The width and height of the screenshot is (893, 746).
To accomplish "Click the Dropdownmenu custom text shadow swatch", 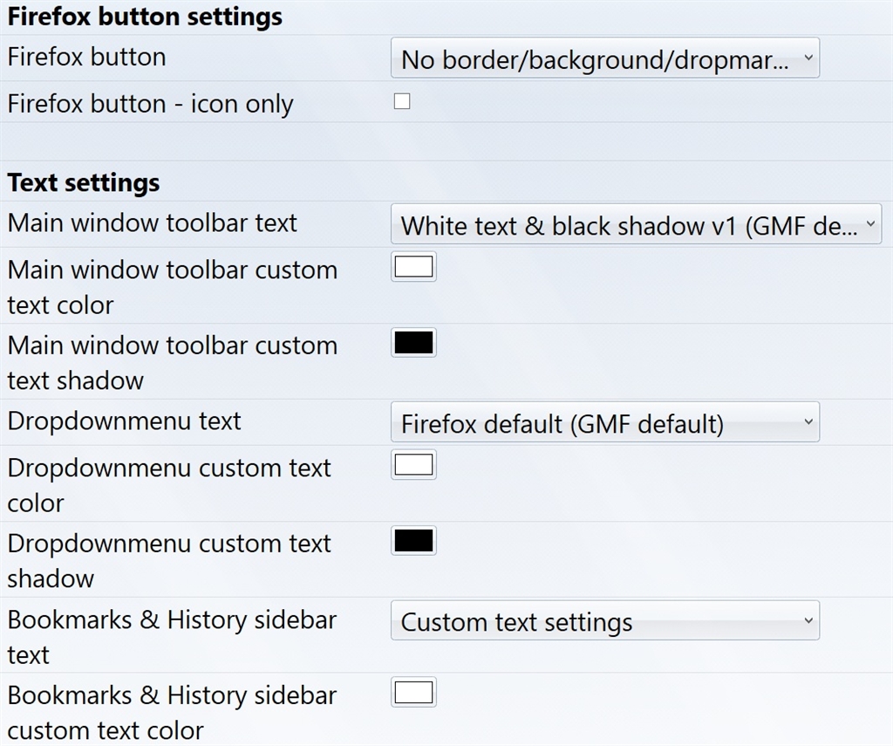I will (x=413, y=541).
